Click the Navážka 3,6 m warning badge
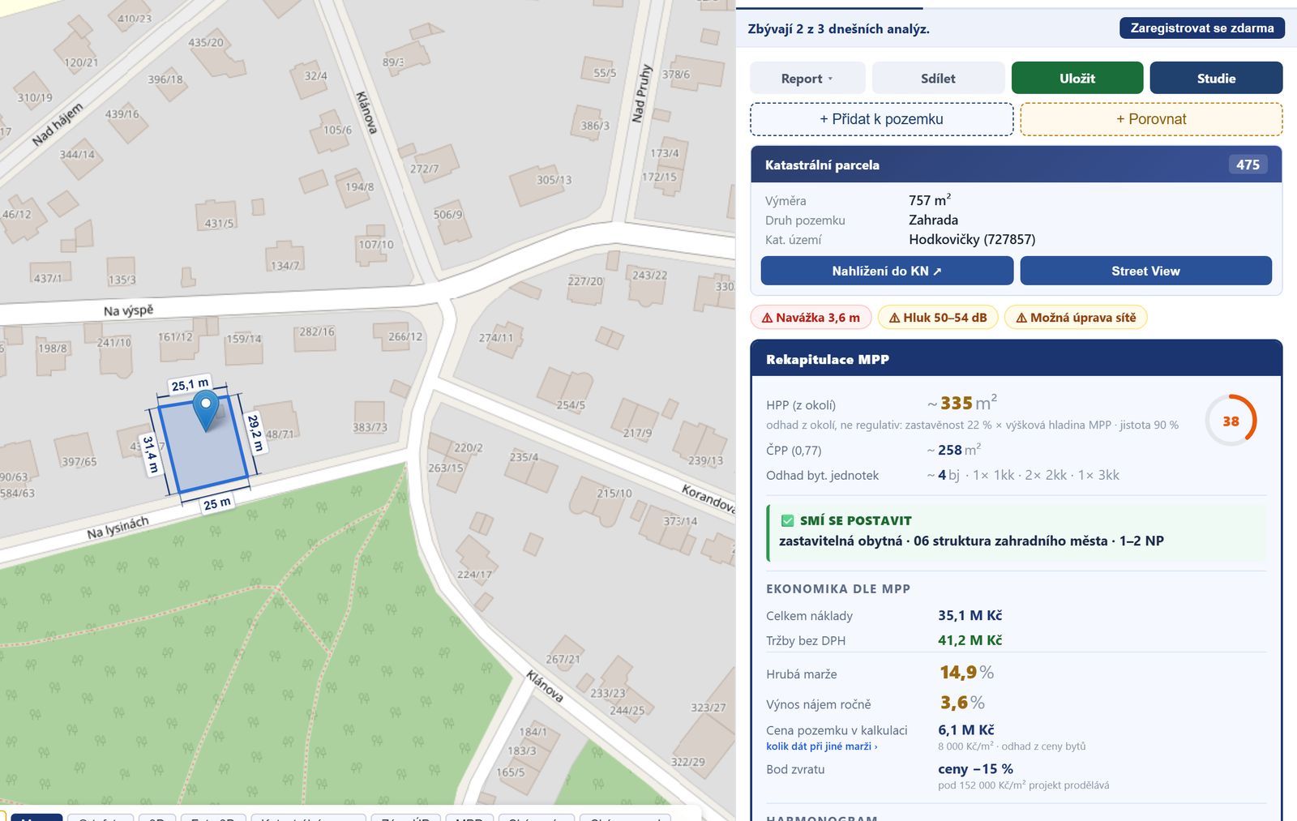1297x821 pixels. tap(811, 318)
